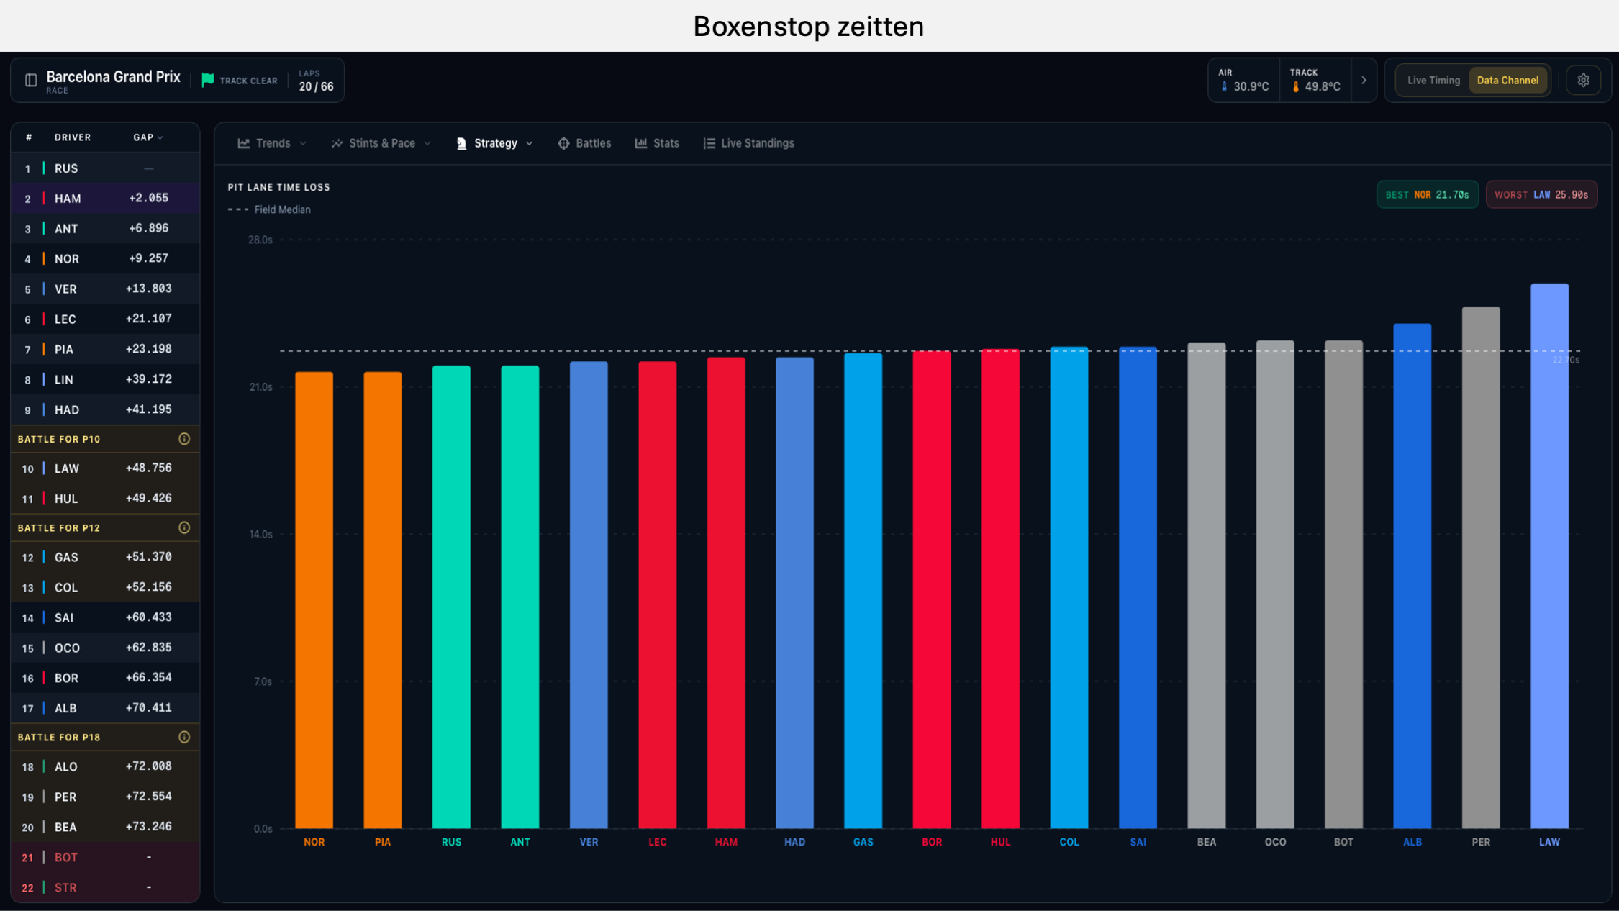Open the Stints & Pace dropdown

pos(381,143)
